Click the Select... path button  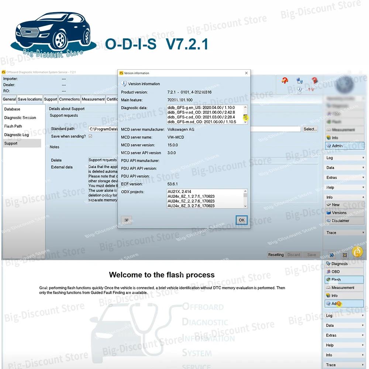point(310,129)
